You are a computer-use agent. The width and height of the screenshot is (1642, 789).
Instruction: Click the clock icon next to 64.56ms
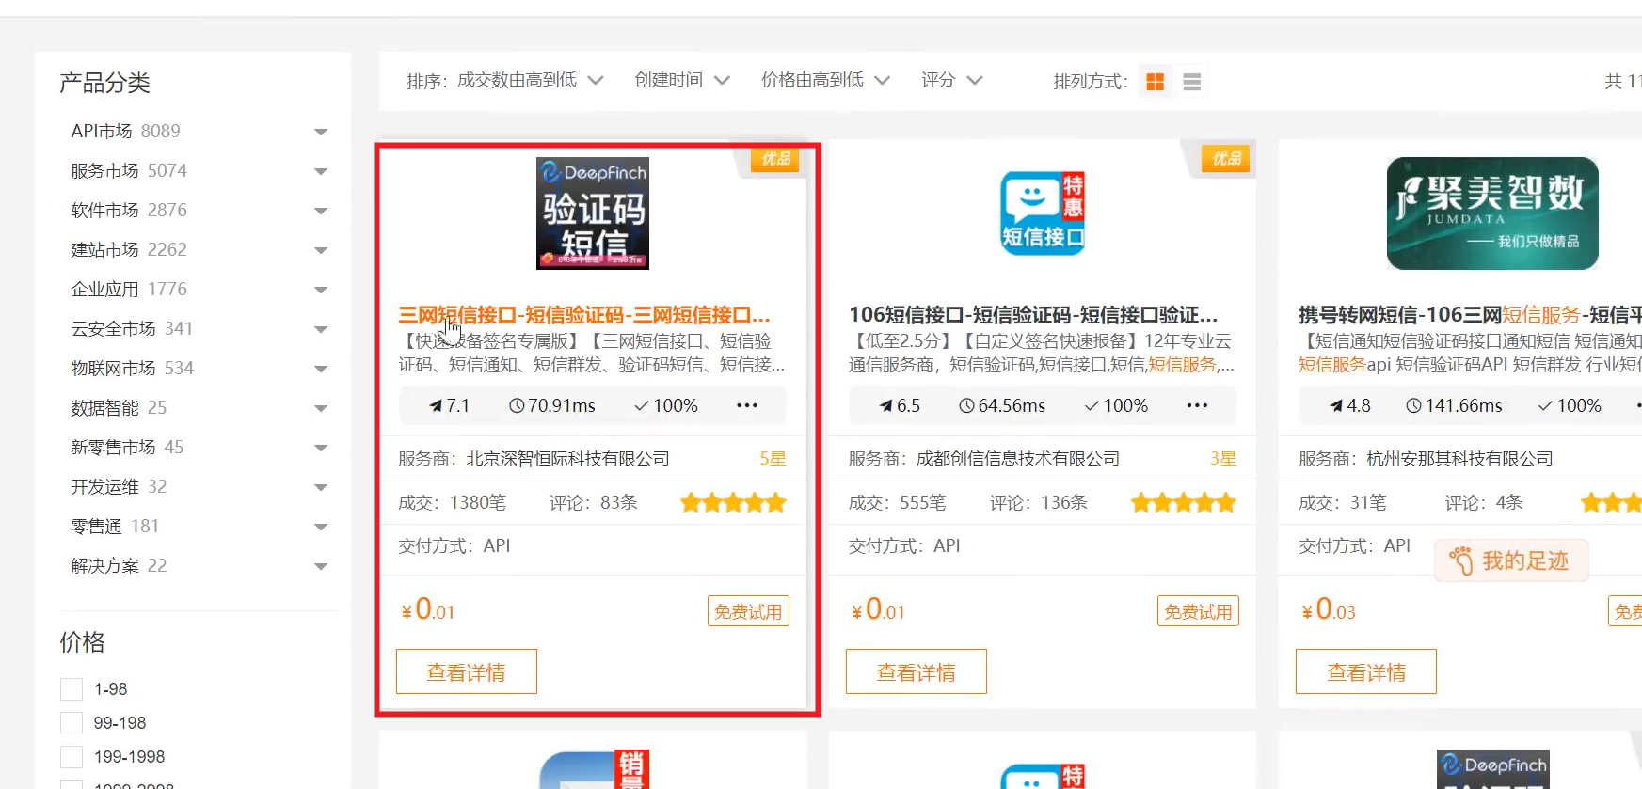[966, 405]
